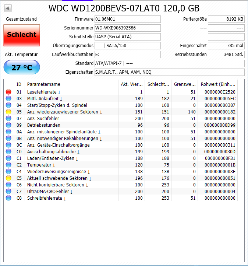Click the Eigenschaften field S.M.A.R.T., APM, AAM, NCQ
Viewport: 248px width, 266px height.
(x=170, y=72)
